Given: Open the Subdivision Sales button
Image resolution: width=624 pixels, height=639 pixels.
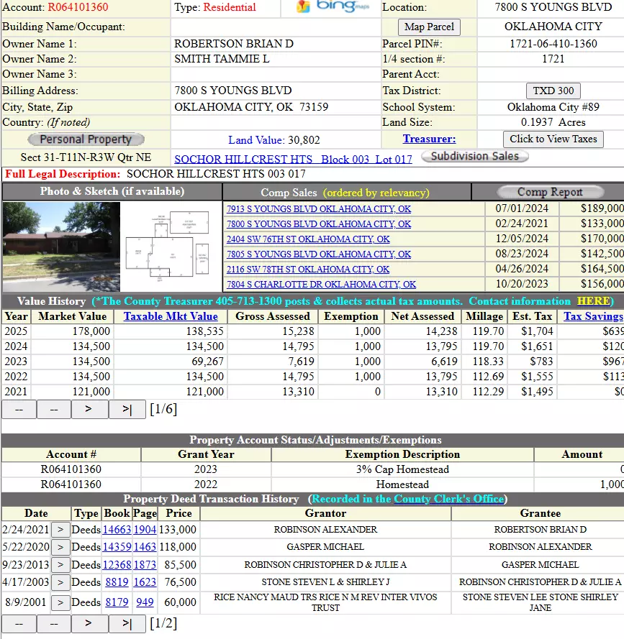Looking at the screenshot, I should 474,156.
